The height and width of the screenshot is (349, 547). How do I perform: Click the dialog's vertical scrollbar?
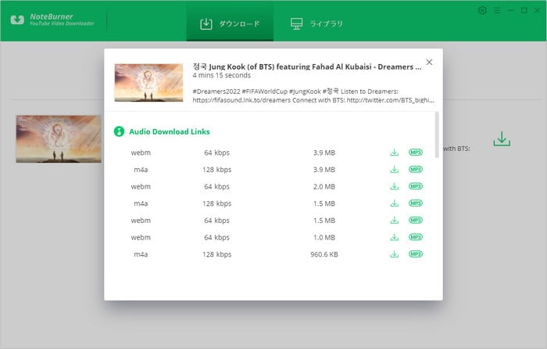(x=437, y=135)
